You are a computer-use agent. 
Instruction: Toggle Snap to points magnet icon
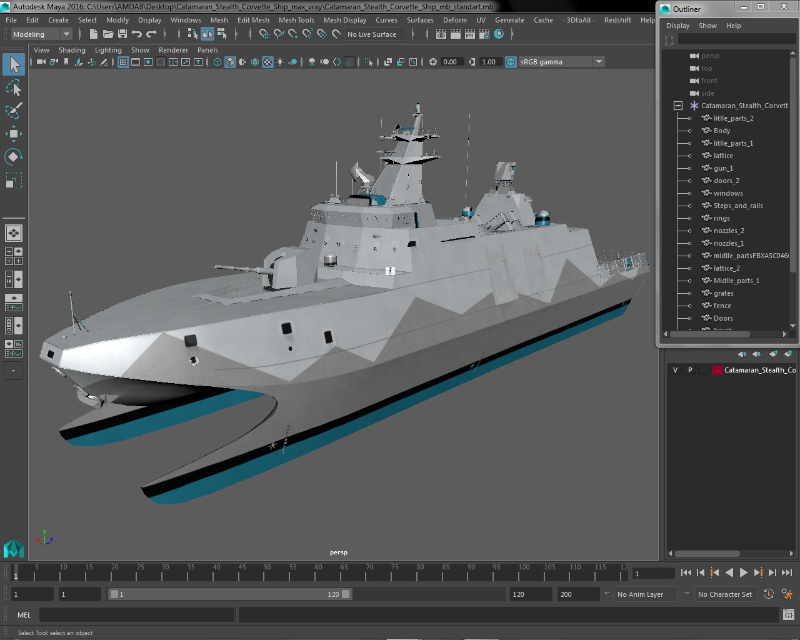point(293,34)
